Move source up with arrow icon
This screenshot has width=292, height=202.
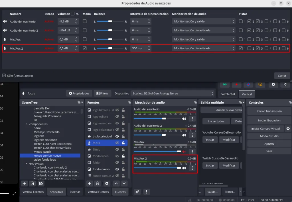pyautogui.click(x=116, y=183)
